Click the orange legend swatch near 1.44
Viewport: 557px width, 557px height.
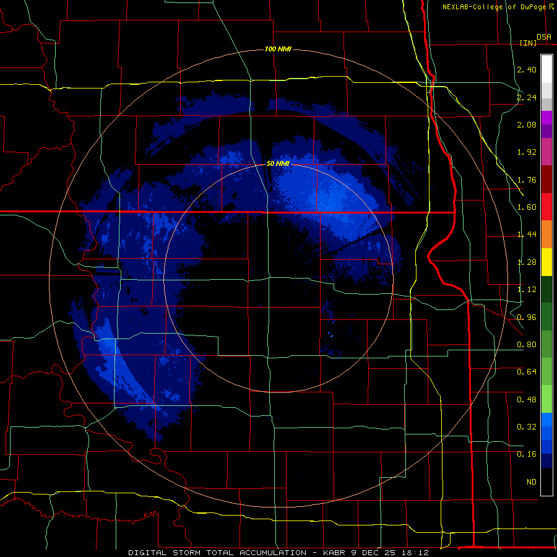pos(546,234)
